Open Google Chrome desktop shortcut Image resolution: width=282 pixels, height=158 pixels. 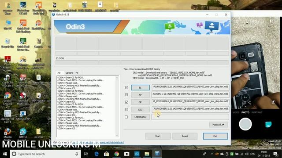click(7, 98)
